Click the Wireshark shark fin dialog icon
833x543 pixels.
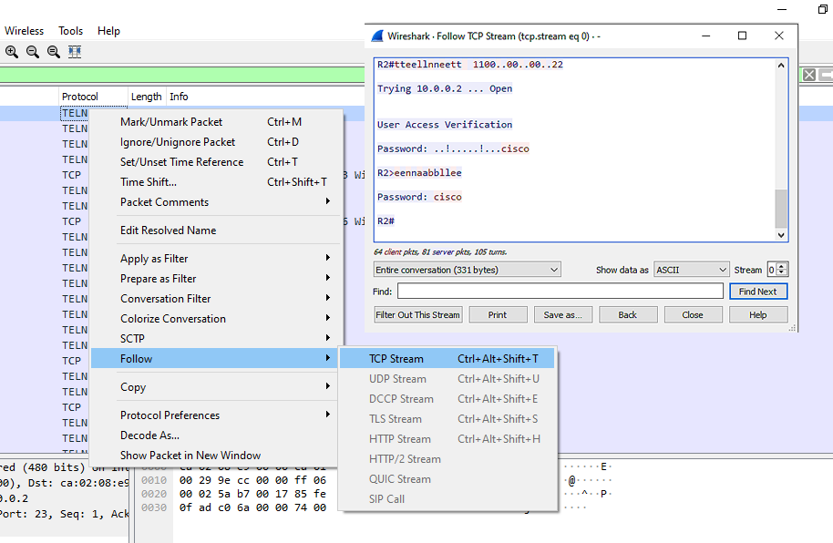point(377,36)
